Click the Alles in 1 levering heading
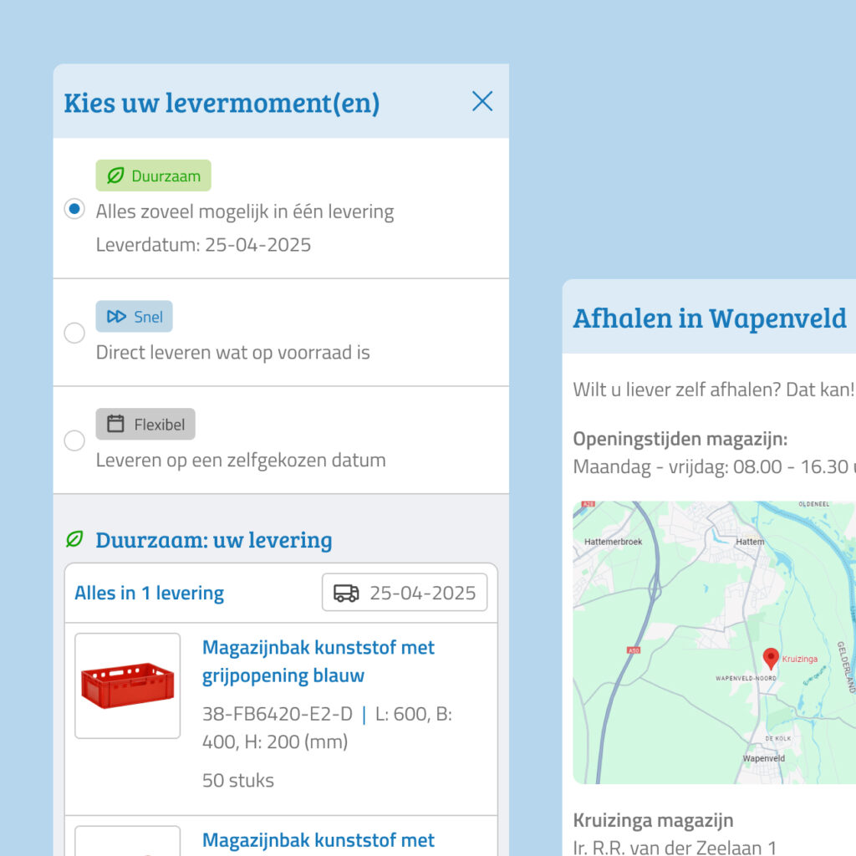The width and height of the screenshot is (856, 856). (x=150, y=594)
